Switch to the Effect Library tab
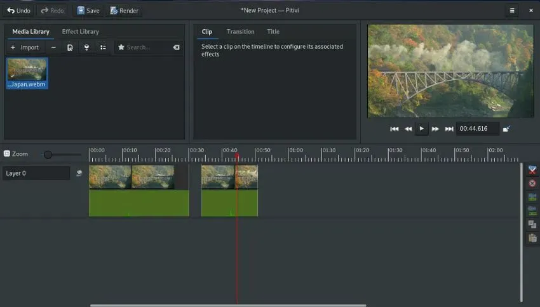The height and width of the screenshot is (307, 540). pos(80,32)
